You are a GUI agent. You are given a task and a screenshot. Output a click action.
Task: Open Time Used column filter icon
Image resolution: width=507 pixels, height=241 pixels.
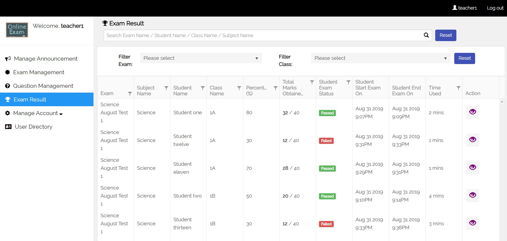click(459, 88)
